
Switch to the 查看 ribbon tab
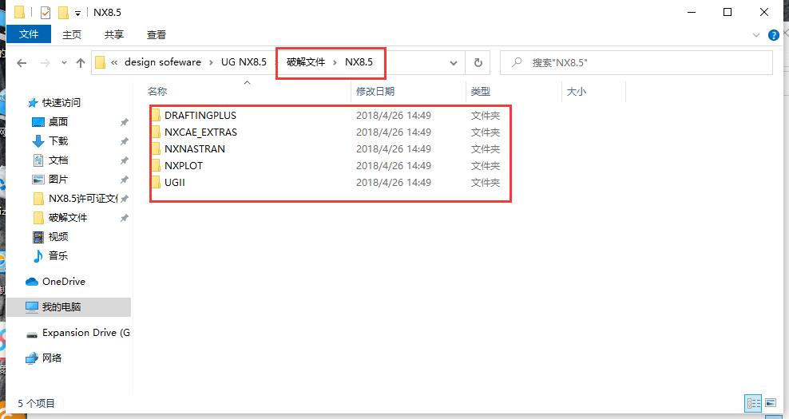click(x=157, y=34)
